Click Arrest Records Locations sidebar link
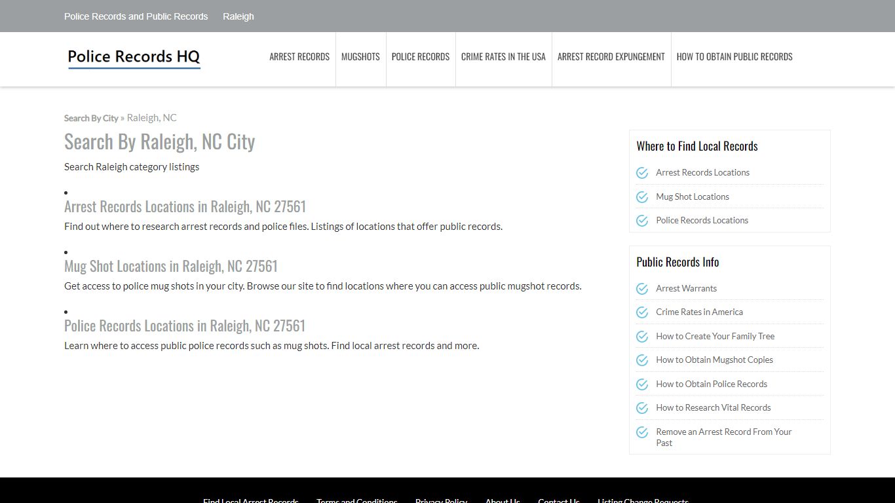This screenshot has width=895, height=503. (x=702, y=172)
